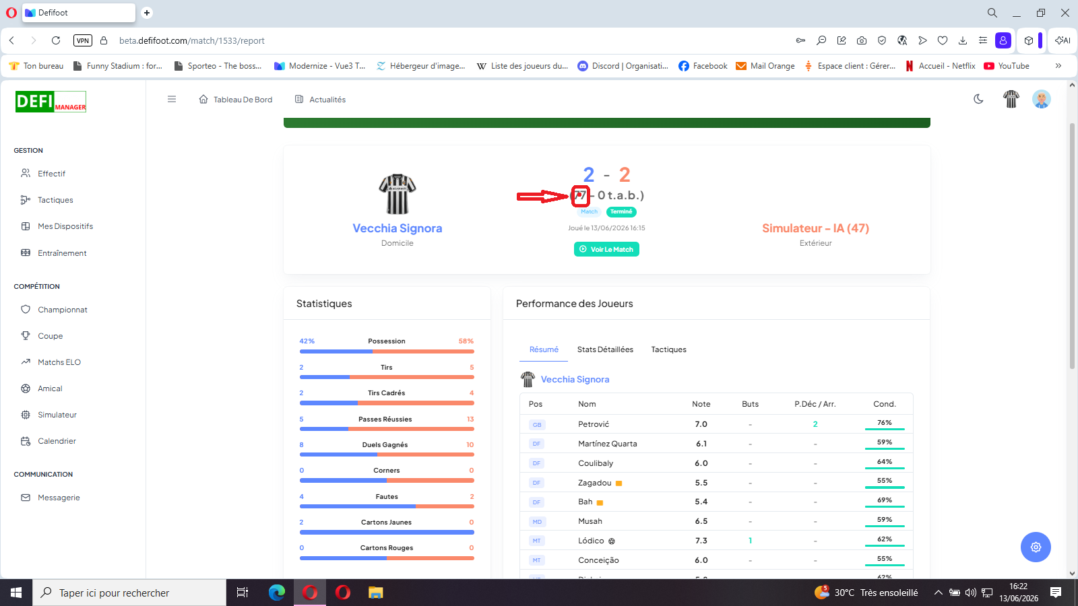1078x606 pixels.
Task: Select player Petrović row
Action: (716, 424)
